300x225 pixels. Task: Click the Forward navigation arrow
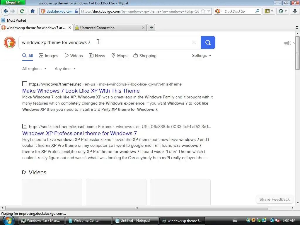tap(13, 11)
